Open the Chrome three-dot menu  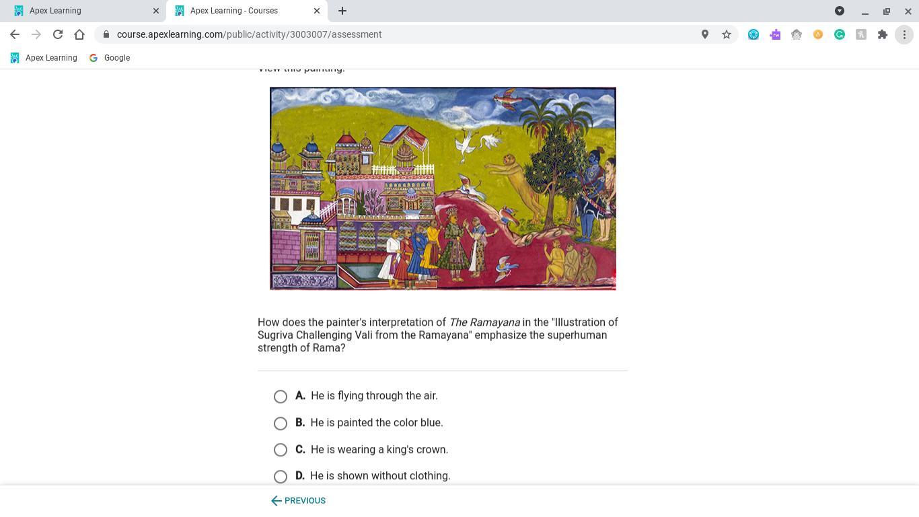pyautogui.click(x=904, y=34)
